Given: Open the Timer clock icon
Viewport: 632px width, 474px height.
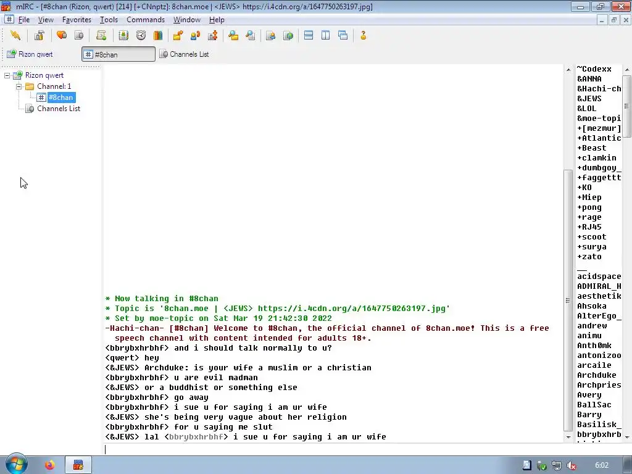Looking at the screenshot, I should [141, 35].
